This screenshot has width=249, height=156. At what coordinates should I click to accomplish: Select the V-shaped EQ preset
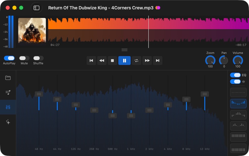pos(238,104)
